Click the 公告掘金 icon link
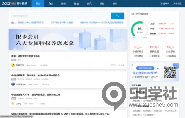The height and width of the screenshot is (118, 185). (171, 56)
